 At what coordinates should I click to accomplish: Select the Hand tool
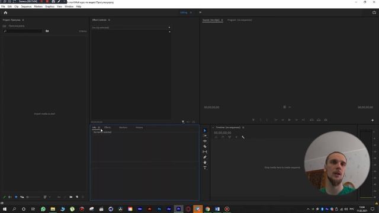pyautogui.click(x=205, y=163)
